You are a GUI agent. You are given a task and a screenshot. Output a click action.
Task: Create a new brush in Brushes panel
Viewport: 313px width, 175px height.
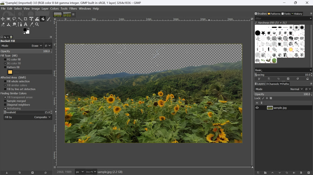[x=269, y=79]
